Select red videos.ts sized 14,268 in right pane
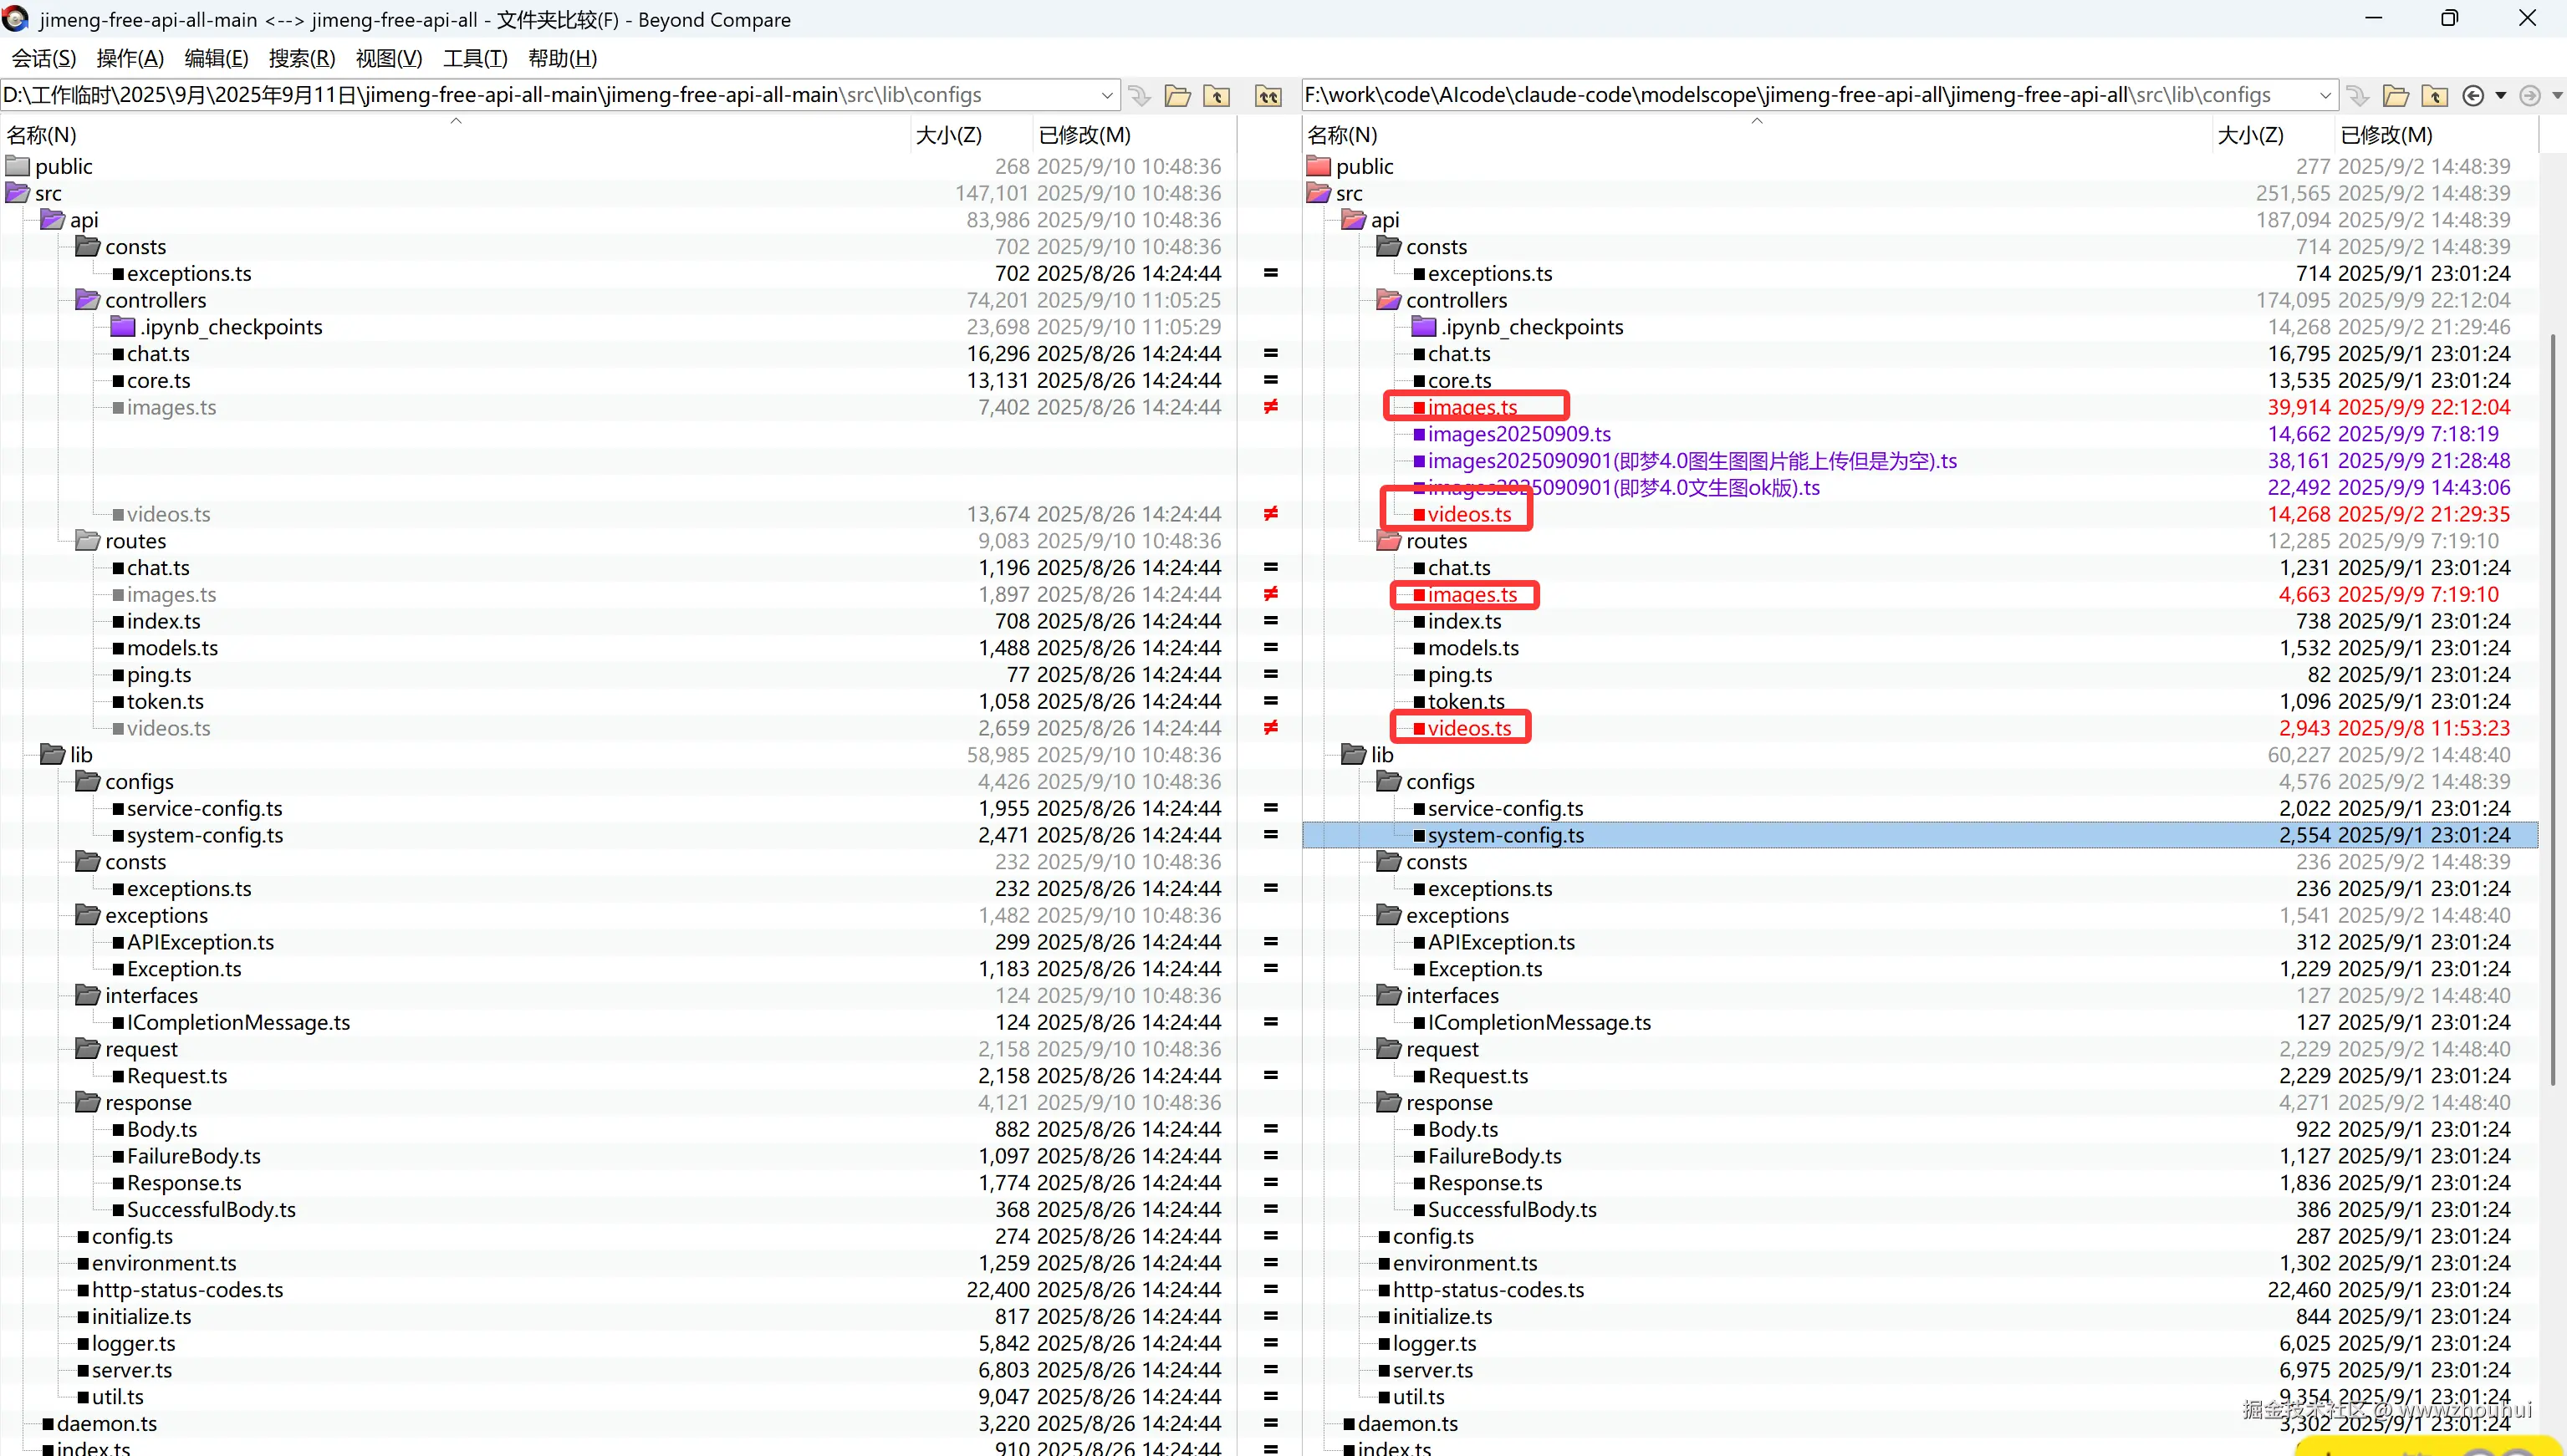Screen dimensions: 2567x1456 click(x=1468, y=514)
